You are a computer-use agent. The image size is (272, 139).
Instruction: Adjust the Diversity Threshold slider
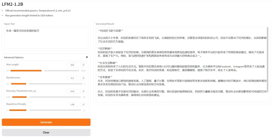(x=46, y=97)
